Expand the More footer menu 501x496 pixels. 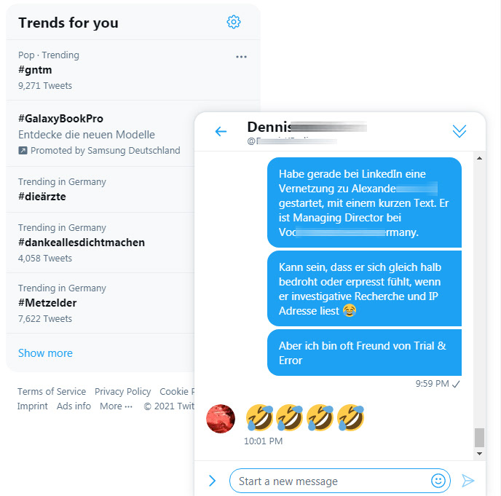(x=116, y=406)
